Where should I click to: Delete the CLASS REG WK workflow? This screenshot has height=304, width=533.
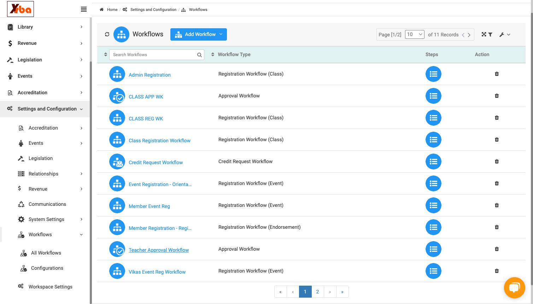point(497,118)
